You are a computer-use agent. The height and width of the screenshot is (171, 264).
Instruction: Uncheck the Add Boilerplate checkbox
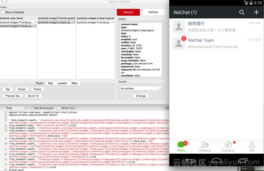click(x=32, y=108)
